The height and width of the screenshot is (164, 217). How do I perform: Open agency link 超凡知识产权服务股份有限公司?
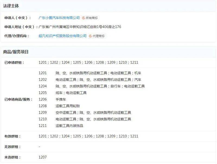click(63, 36)
